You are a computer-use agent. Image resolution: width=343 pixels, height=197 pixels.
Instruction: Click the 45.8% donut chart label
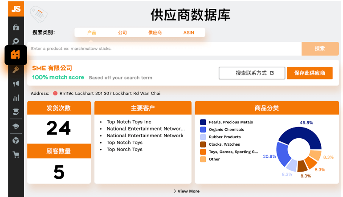tap(306, 123)
